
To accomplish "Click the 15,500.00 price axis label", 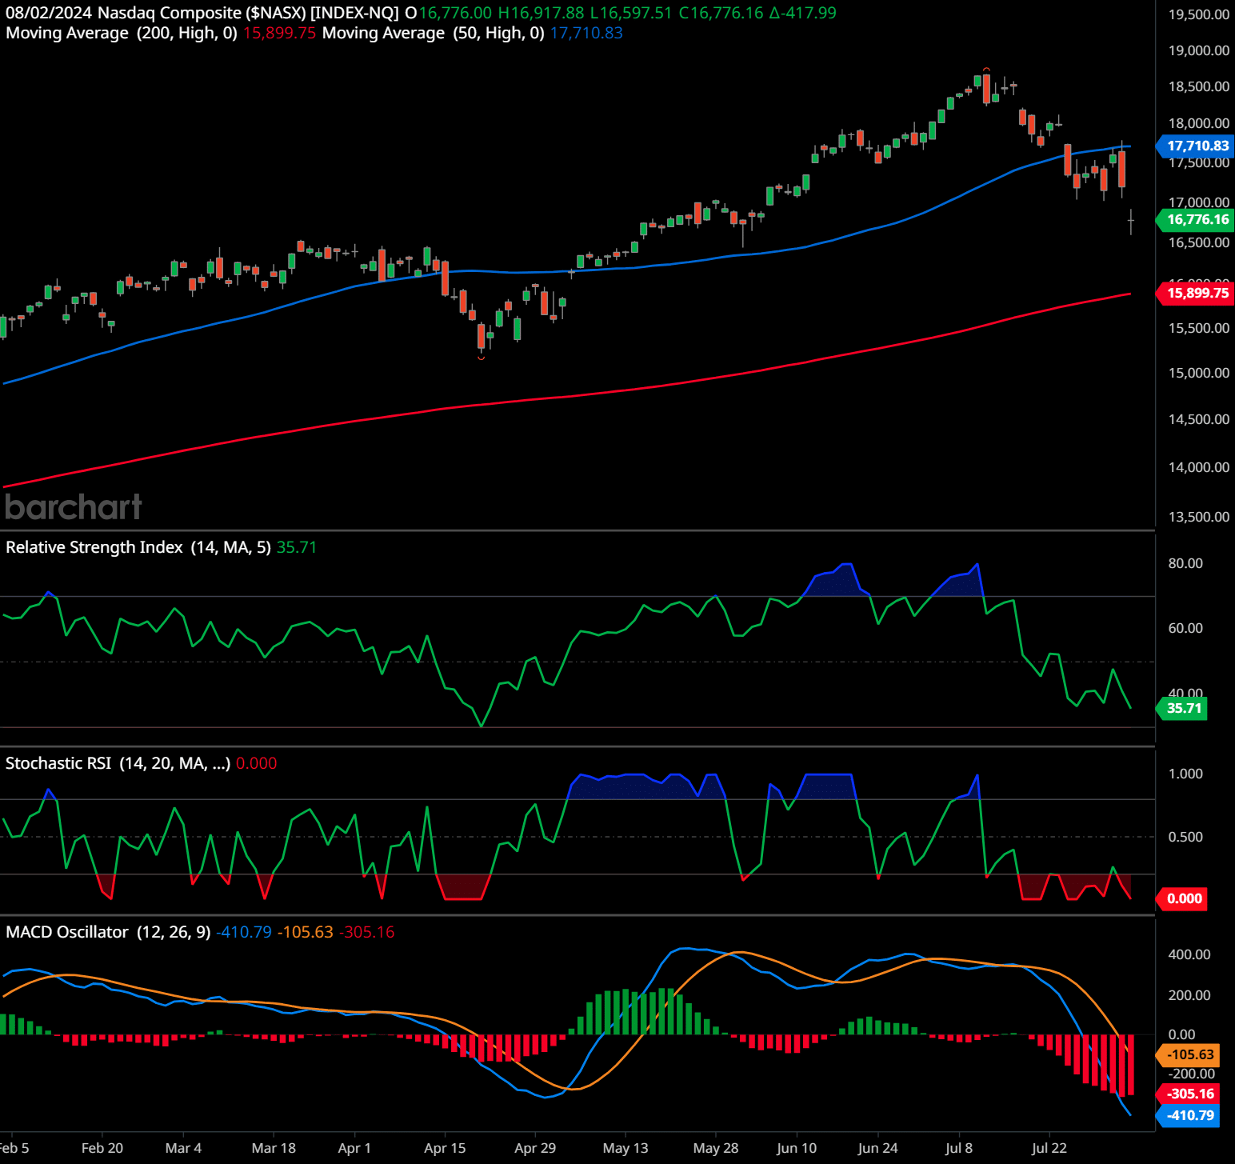I will (x=1198, y=328).
